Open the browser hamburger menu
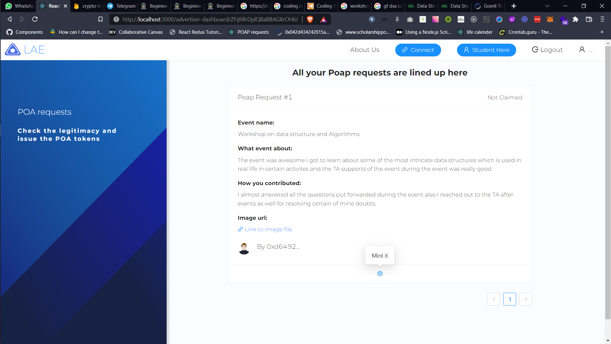The width and height of the screenshot is (611, 344). [x=602, y=19]
